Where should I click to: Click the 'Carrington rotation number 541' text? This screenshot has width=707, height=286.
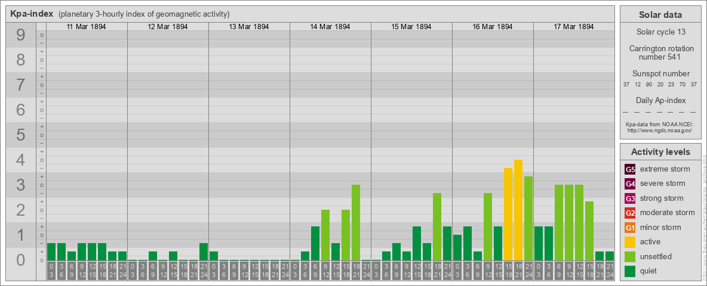(660, 52)
